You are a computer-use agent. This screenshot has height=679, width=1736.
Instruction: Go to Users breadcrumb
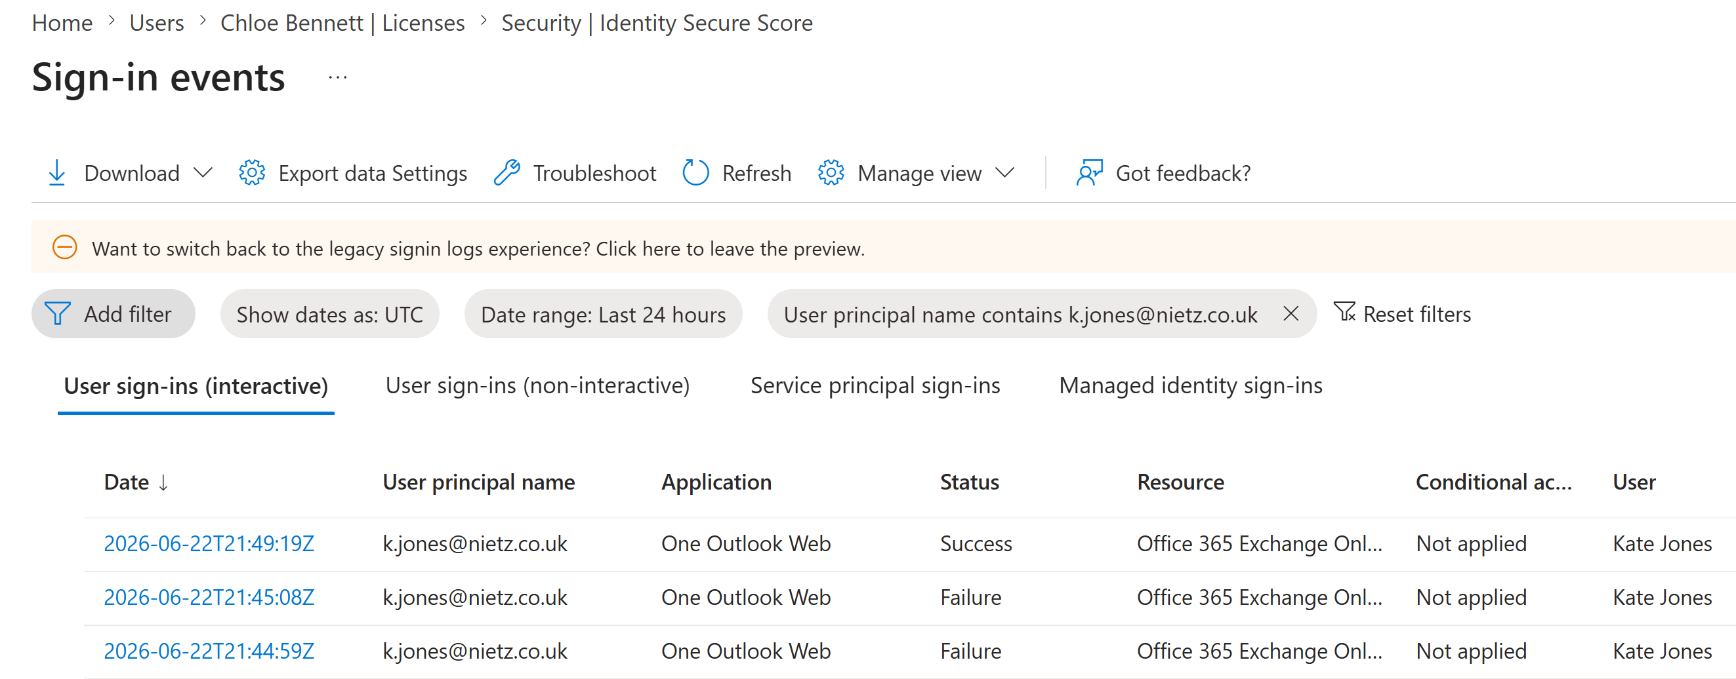pos(156,23)
